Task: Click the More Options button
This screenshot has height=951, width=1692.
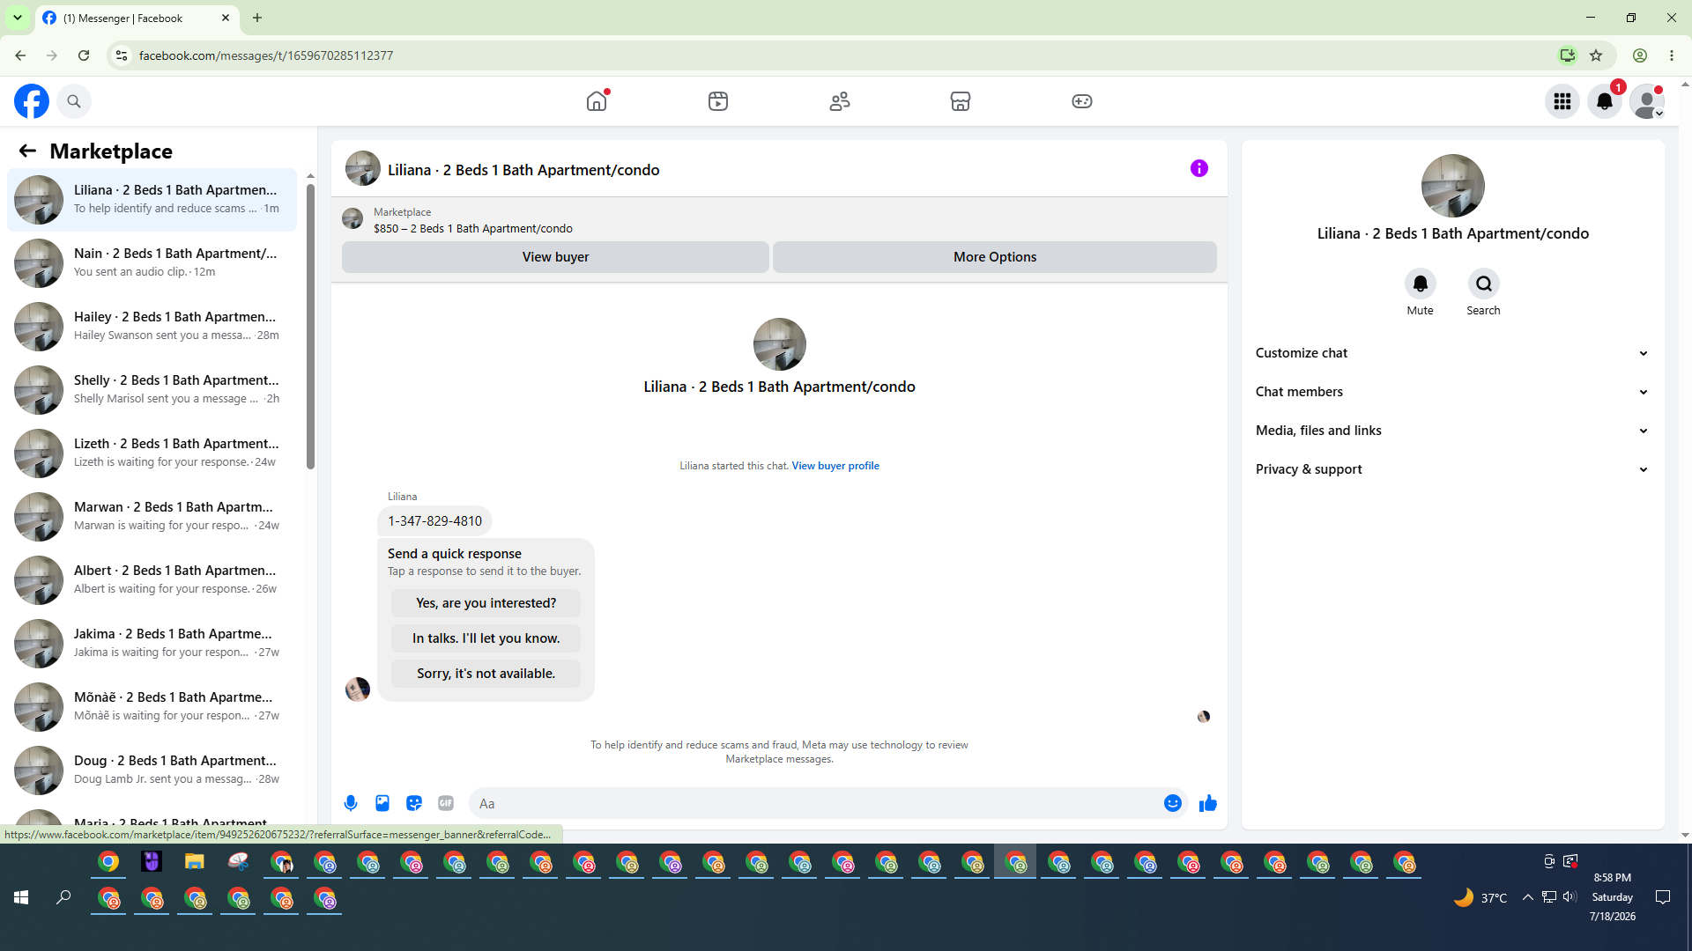Action: [995, 257]
